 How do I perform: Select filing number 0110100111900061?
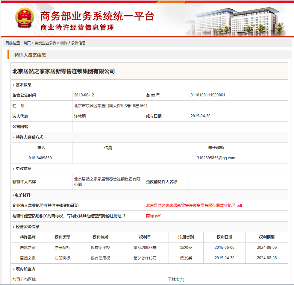[208, 95]
